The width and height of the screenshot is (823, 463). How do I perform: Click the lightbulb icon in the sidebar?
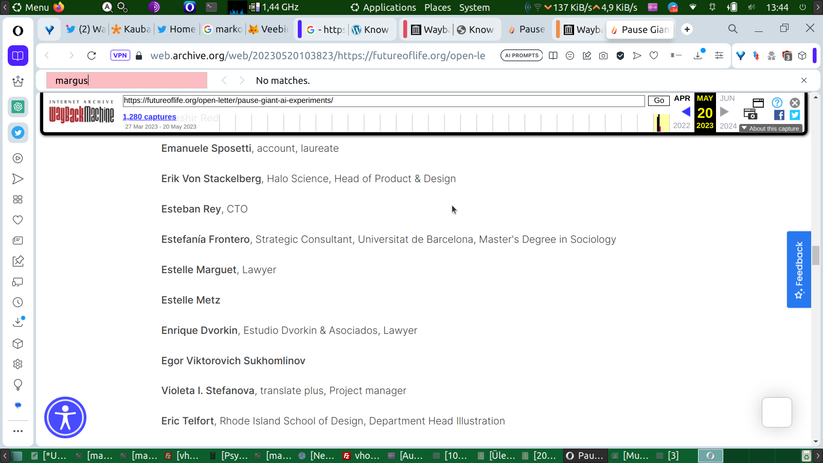point(18,385)
